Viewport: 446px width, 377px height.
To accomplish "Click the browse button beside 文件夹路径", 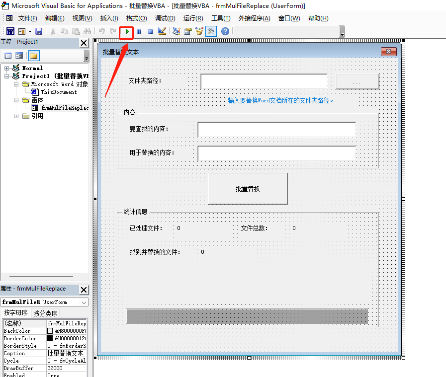I will (x=357, y=81).
